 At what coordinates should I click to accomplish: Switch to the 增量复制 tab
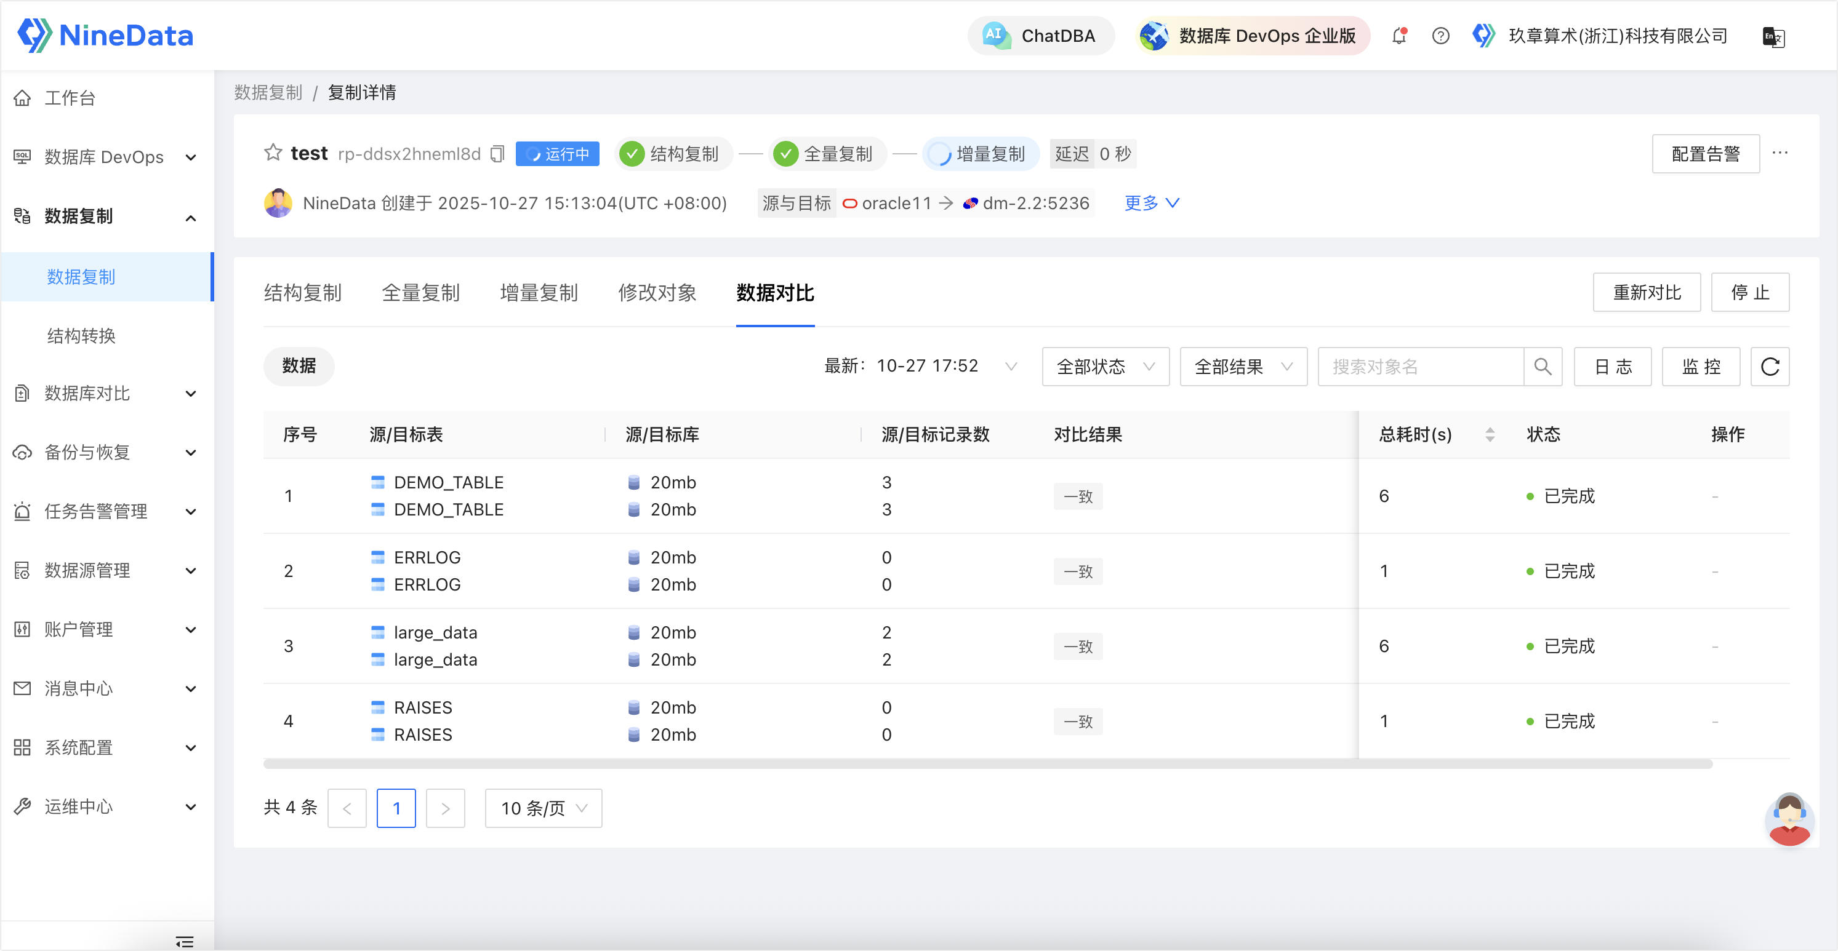point(539,292)
